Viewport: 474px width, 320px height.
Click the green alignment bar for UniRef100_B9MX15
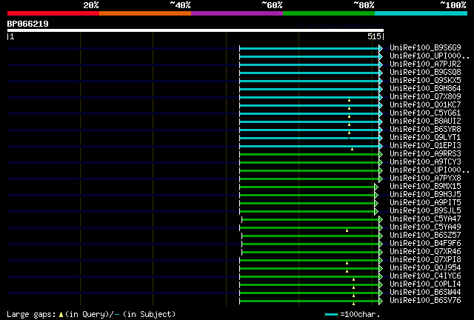click(x=307, y=187)
